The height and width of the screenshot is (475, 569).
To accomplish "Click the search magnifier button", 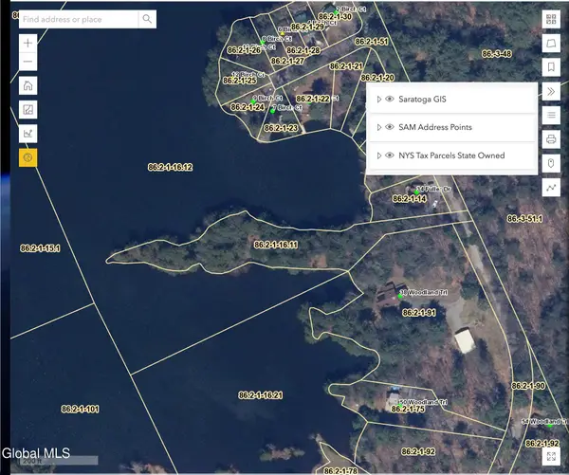I will tap(148, 19).
